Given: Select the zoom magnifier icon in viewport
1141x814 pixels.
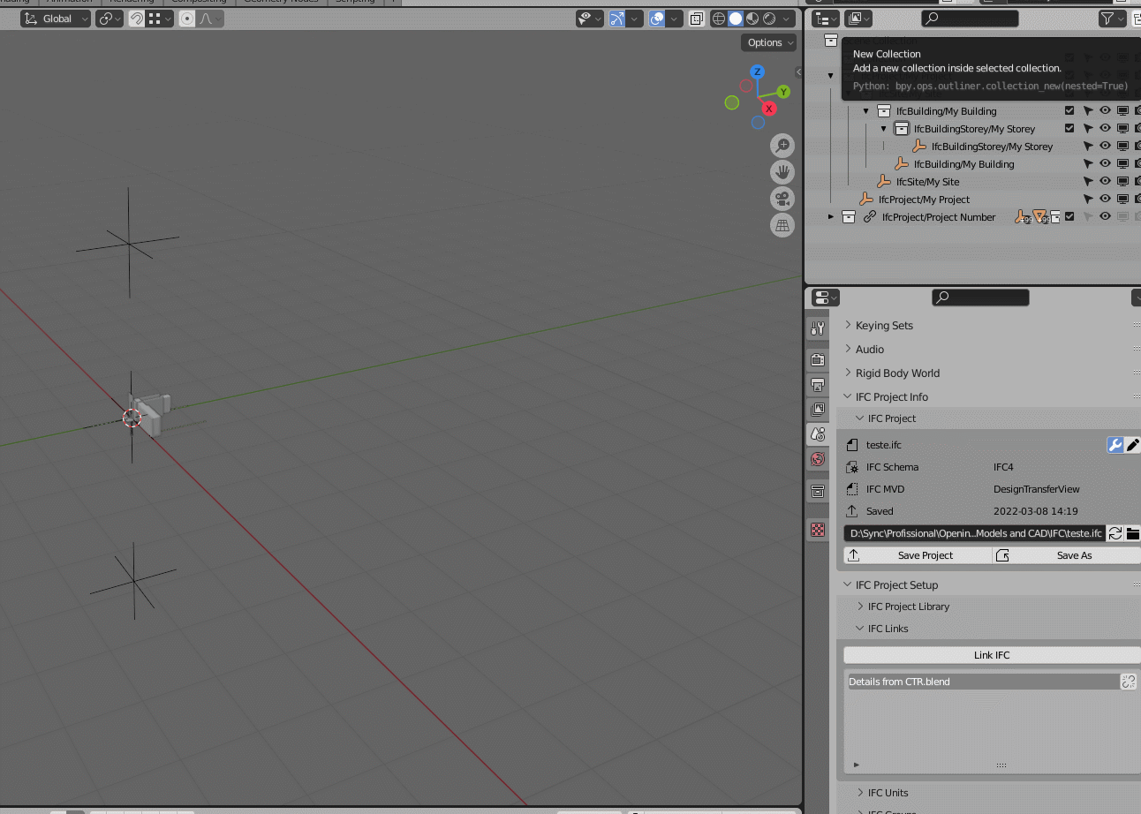Looking at the screenshot, I should pyautogui.click(x=782, y=145).
